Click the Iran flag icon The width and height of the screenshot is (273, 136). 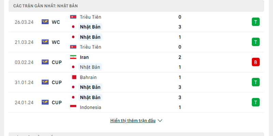[73, 57]
